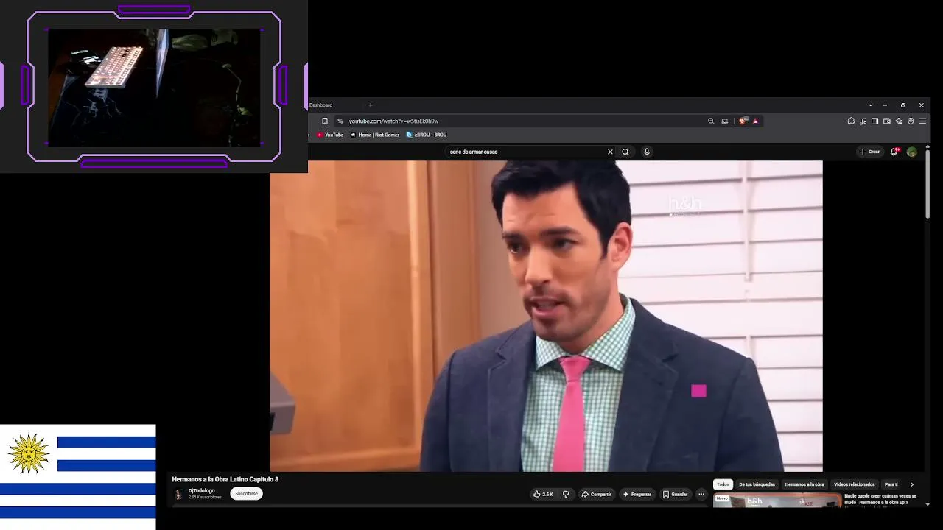The height and width of the screenshot is (530, 943).
Task: Open the Brave Wallet icon
Action: 887,121
